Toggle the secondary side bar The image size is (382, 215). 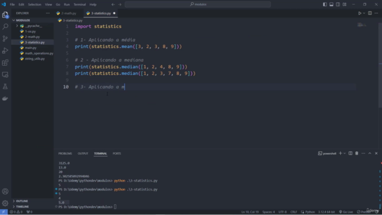338,4
